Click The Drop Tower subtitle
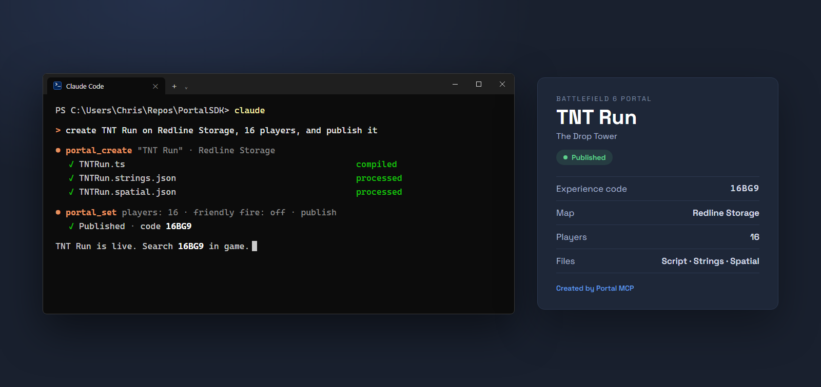The height and width of the screenshot is (387, 821). (x=587, y=136)
